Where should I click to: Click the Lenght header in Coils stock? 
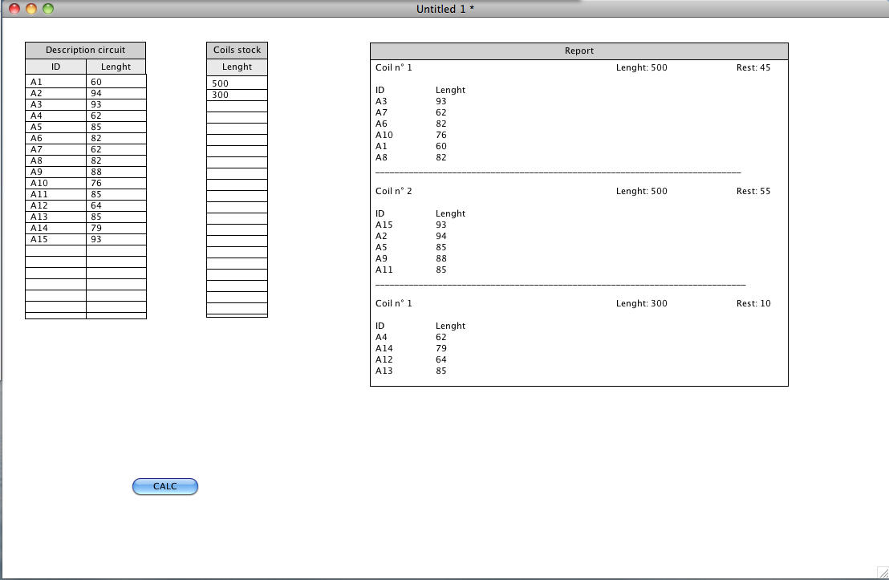237,67
